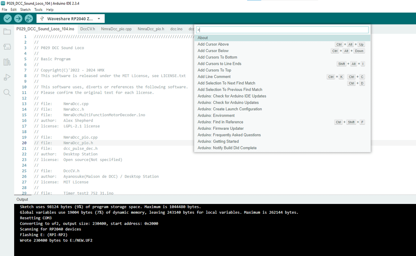Switch to the NmraDcc_pio.cpp tab

pyautogui.click(x=116, y=29)
